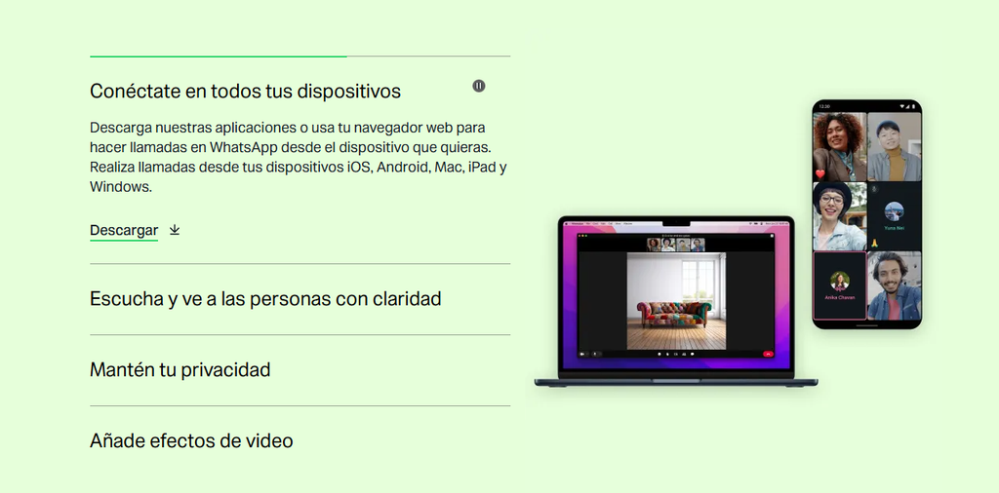The height and width of the screenshot is (493, 999).
Task: Click the download arrow icon beside Descargar
Action: [175, 230]
